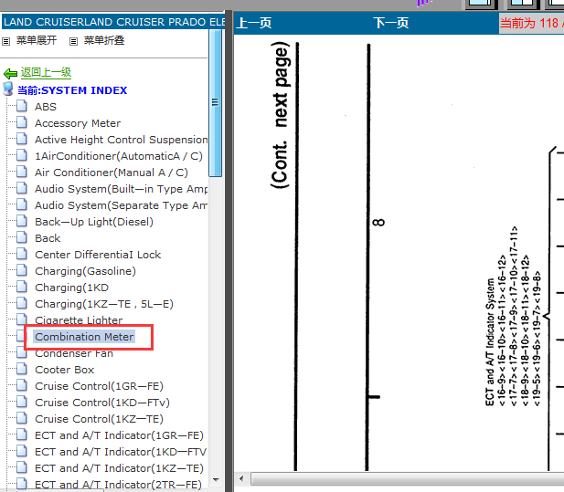564x492 pixels.
Task: Select Cruise Control(1KD-FTv) entry
Action: coord(102,403)
